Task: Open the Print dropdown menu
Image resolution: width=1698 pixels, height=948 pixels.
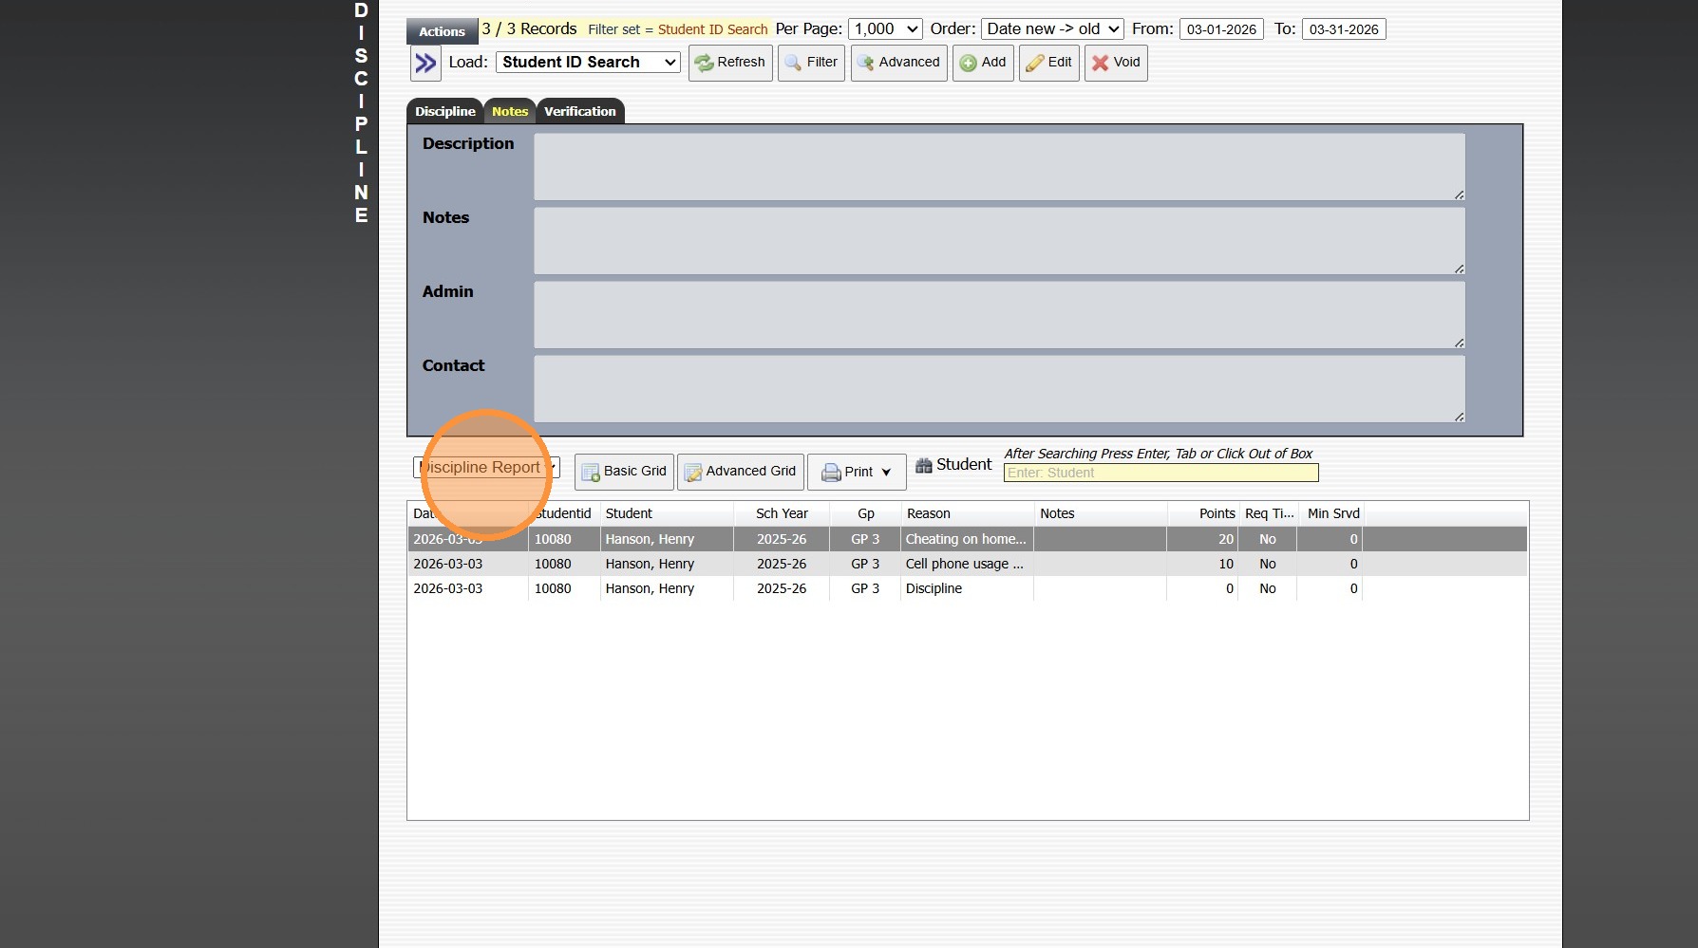Action: point(857,472)
